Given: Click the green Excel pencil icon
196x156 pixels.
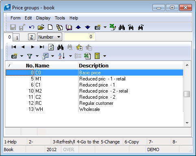Looking at the screenshot, I should click(113, 27).
